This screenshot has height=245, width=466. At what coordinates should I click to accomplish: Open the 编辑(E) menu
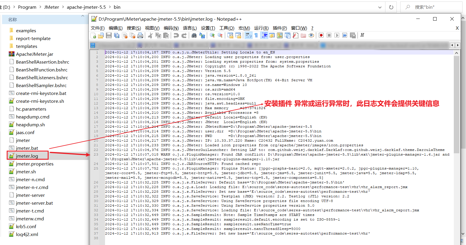click(115, 28)
